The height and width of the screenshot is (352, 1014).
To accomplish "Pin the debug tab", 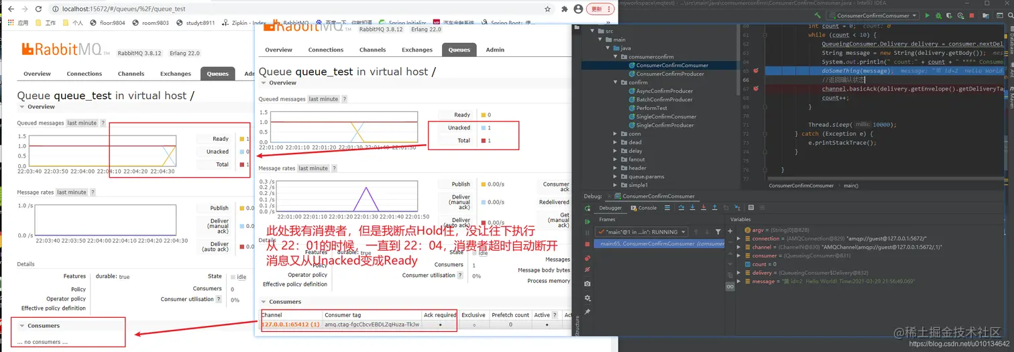I will click(587, 312).
